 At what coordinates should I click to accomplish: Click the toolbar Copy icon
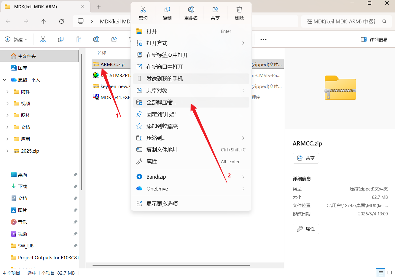(61, 39)
